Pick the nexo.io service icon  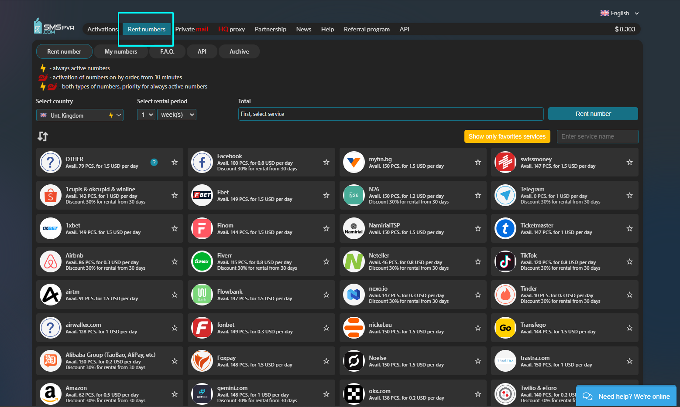tap(354, 295)
